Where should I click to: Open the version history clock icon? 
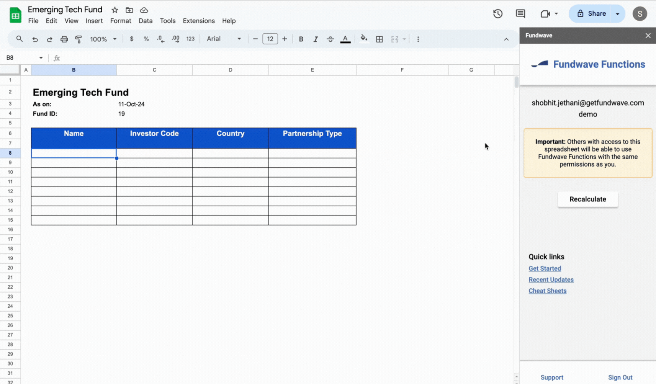(498, 14)
